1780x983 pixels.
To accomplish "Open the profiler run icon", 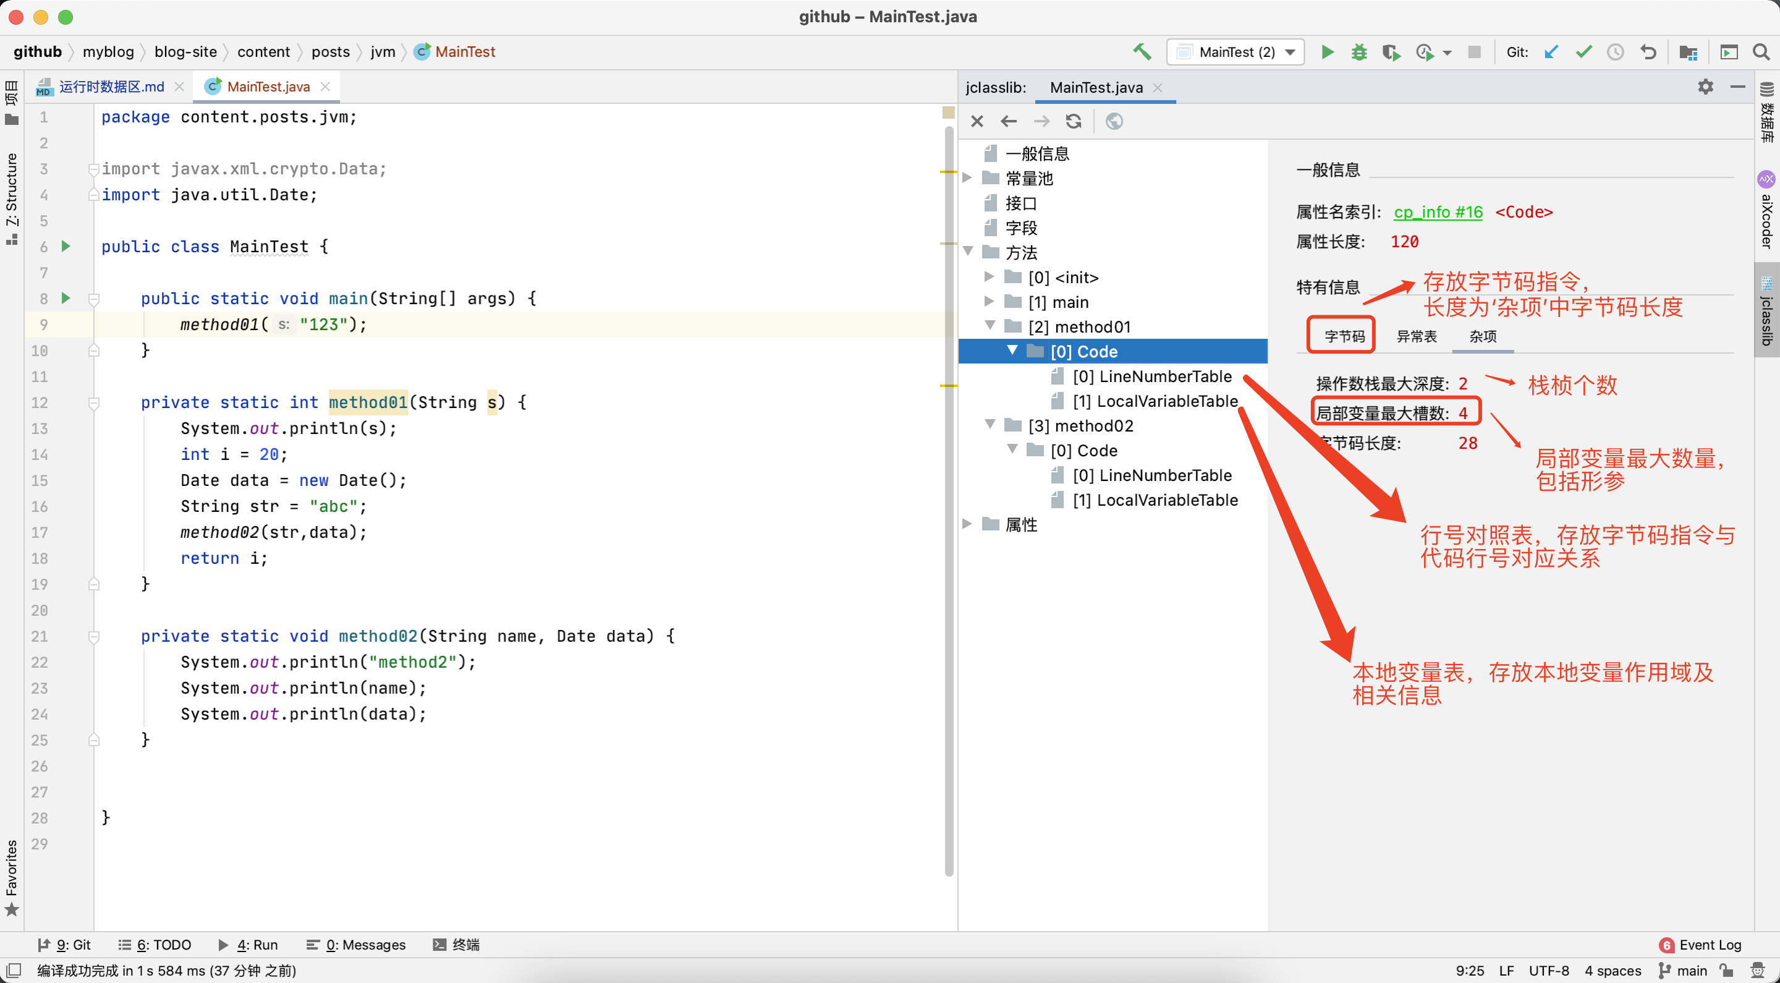I will (x=1424, y=52).
